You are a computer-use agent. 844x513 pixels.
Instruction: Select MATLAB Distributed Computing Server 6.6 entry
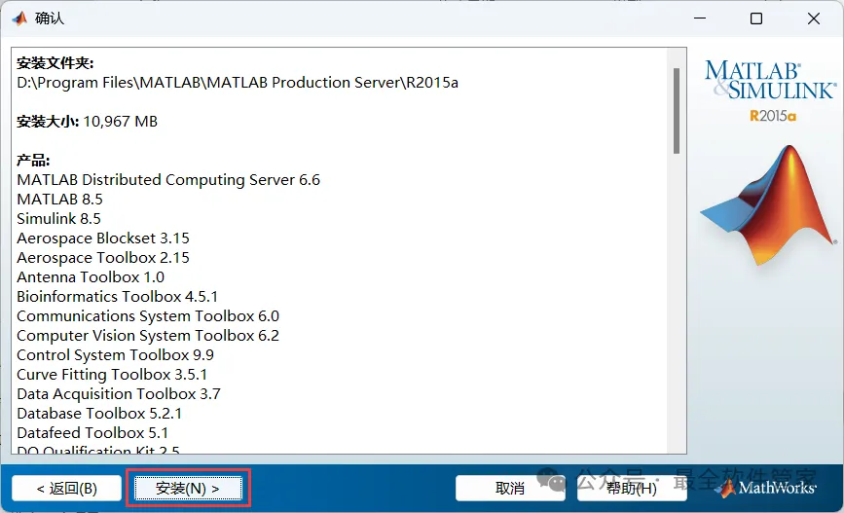pos(168,180)
